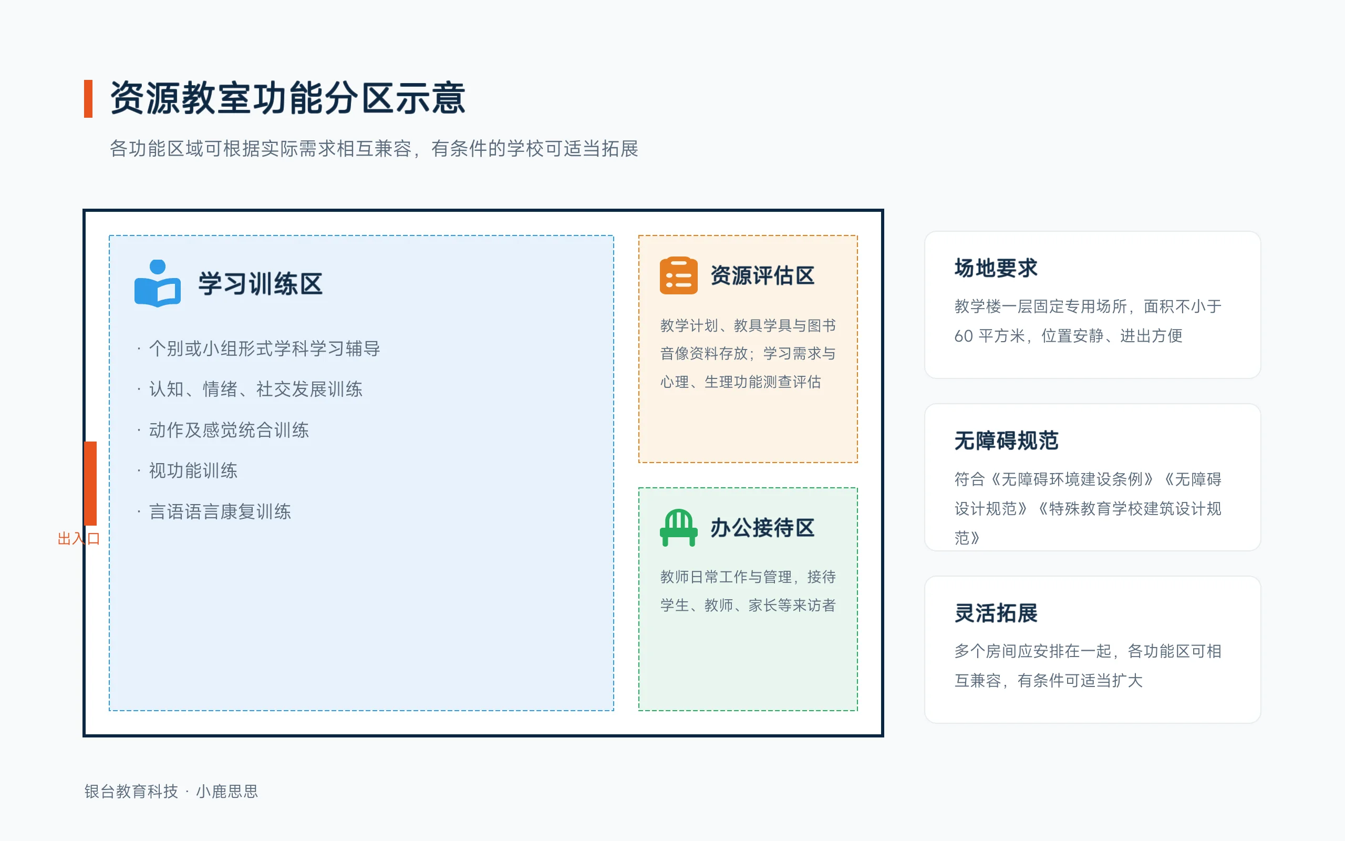Screen dimensions: 1345x841
Task: Select the 学习训练区 heading
Action: point(261,284)
